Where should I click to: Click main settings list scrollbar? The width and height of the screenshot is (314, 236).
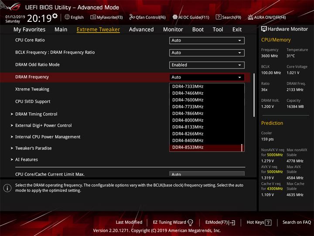pyautogui.click(x=254, y=95)
